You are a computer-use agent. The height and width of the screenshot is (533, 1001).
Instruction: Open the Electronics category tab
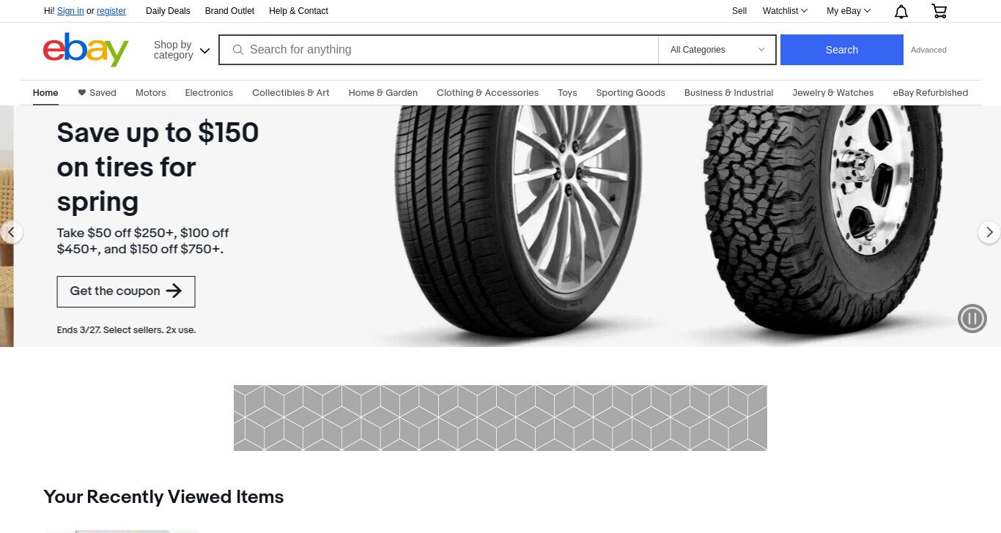209,93
